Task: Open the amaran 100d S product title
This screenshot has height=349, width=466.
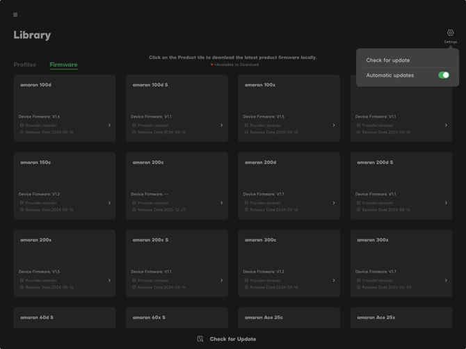Action: (150, 85)
